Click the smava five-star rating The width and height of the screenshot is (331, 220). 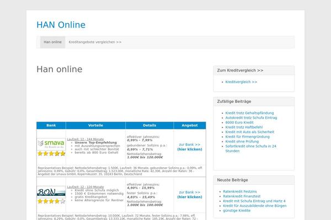(x=51, y=153)
